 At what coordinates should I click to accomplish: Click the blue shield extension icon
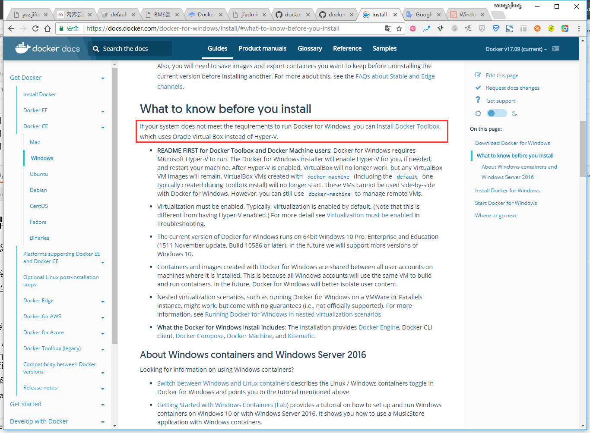coord(496,28)
